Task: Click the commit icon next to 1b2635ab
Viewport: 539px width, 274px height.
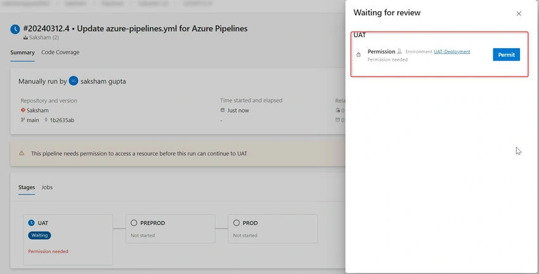Action: click(46, 120)
